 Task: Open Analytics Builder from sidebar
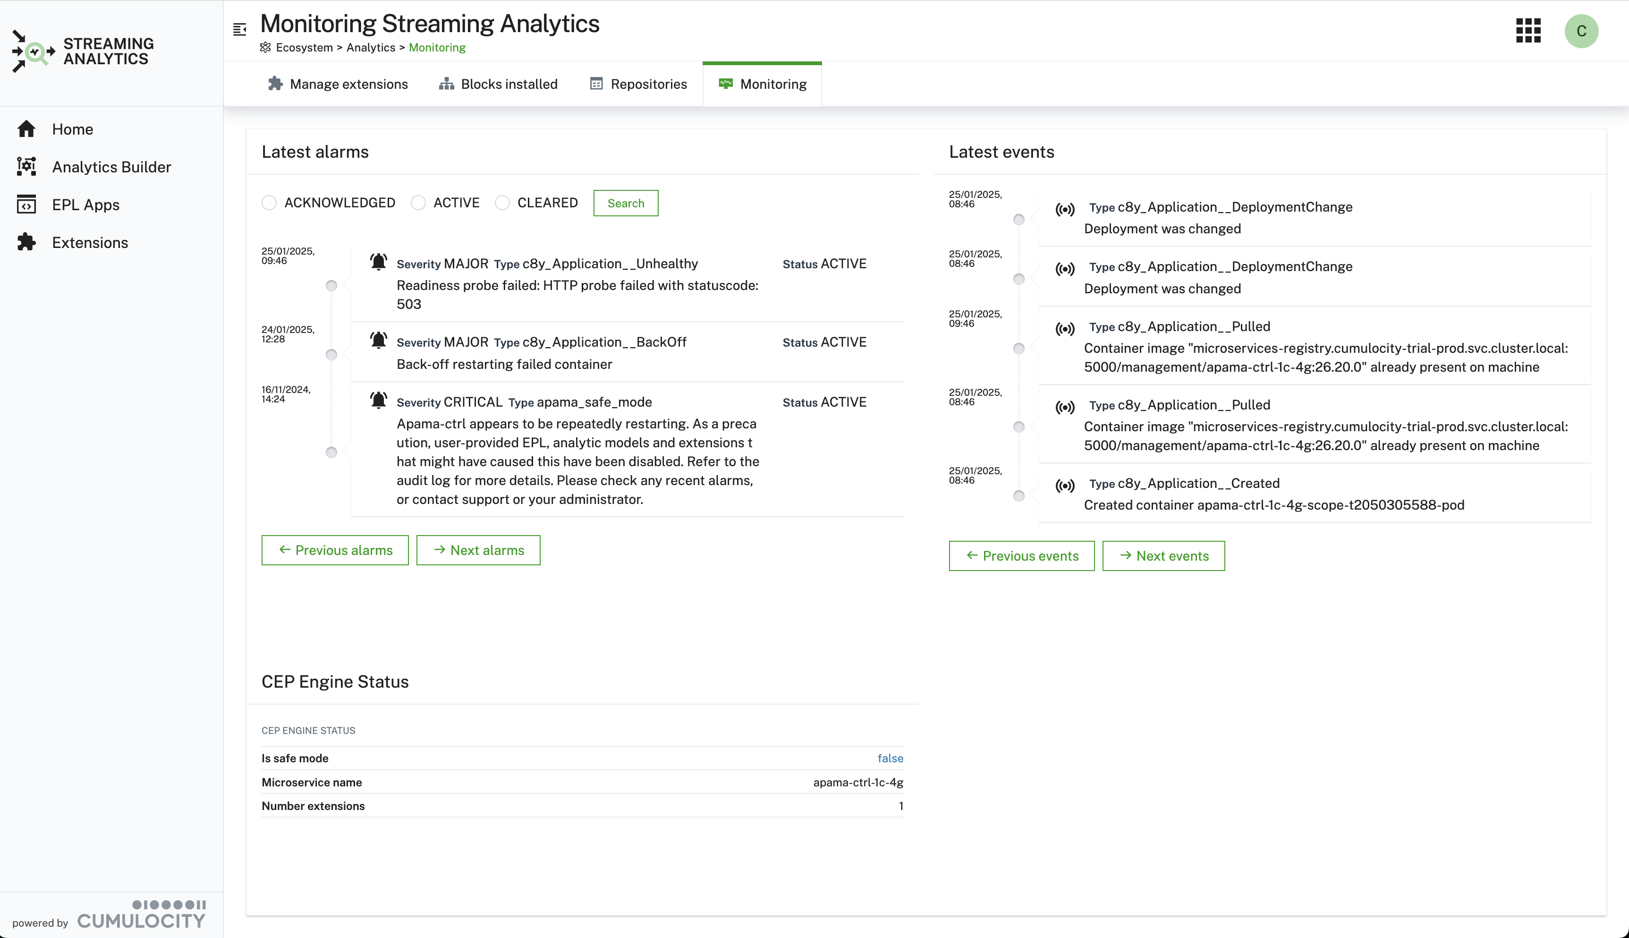[x=111, y=166]
